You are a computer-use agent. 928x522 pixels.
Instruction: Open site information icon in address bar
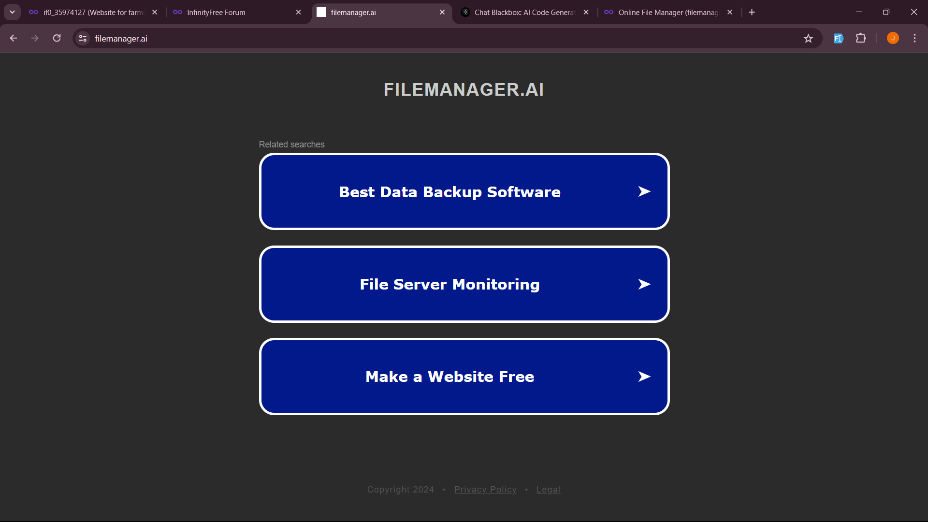point(83,38)
